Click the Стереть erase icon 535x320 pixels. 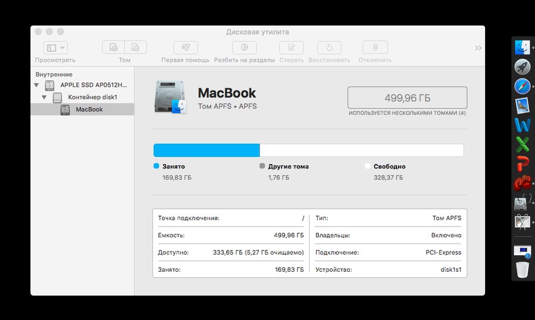point(292,48)
